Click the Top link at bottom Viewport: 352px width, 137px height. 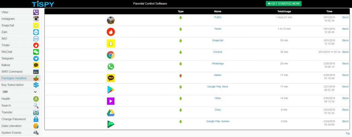tap(348, 133)
